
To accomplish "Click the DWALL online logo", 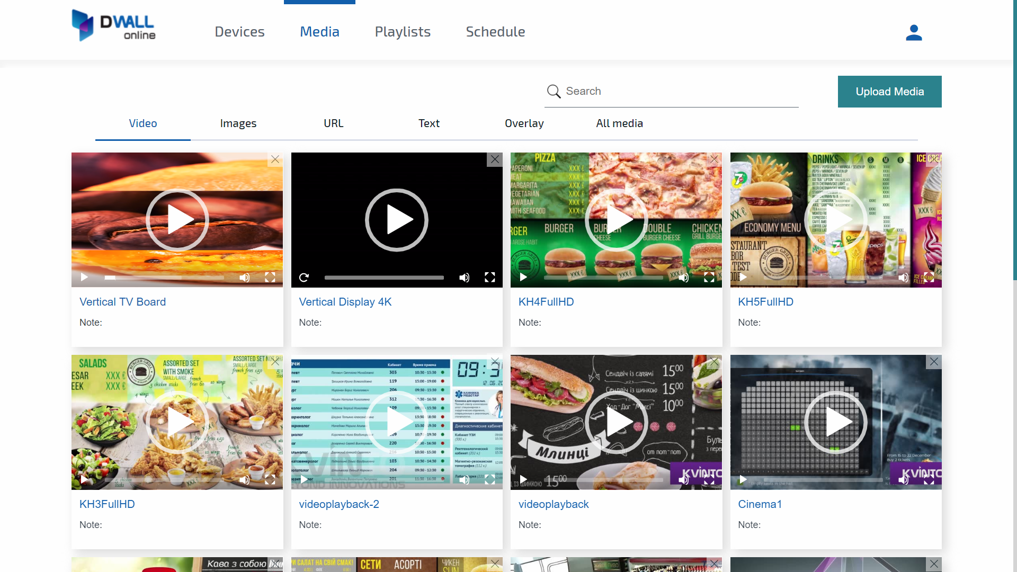I will point(114,25).
